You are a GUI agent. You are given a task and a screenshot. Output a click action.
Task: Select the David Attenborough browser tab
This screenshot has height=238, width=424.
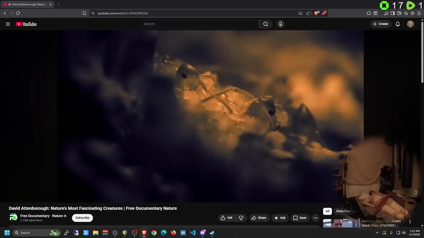coord(27,4)
